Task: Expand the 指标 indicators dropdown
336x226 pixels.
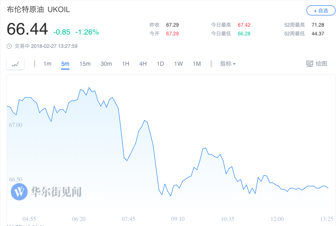Action: (x=228, y=64)
